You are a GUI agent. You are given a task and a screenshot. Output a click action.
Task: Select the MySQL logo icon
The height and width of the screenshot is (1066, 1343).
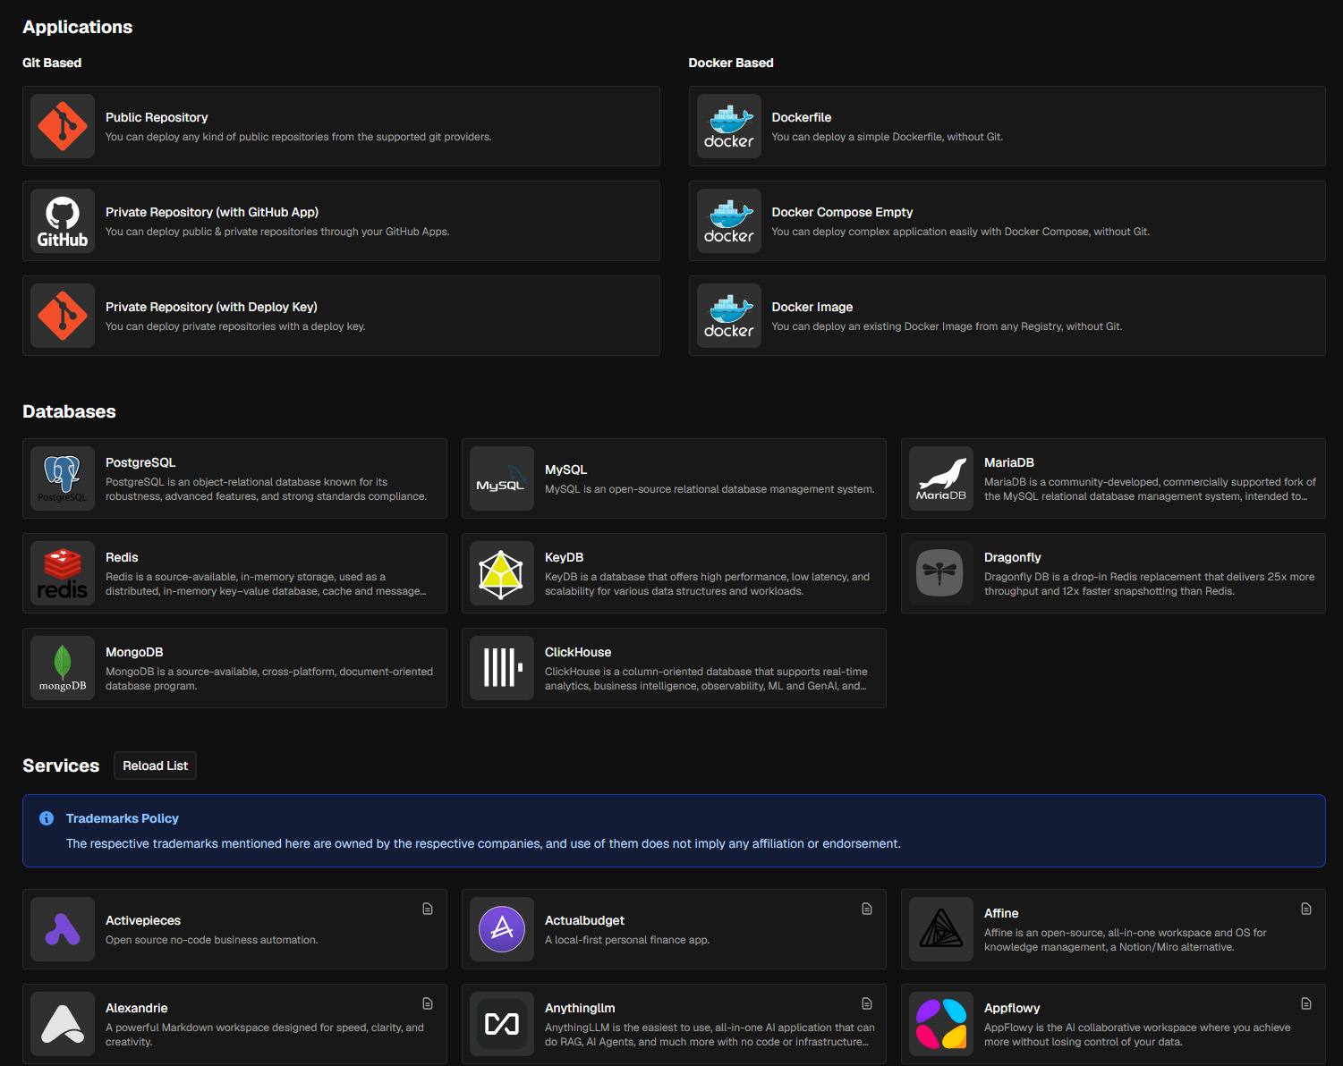click(x=502, y=478)
